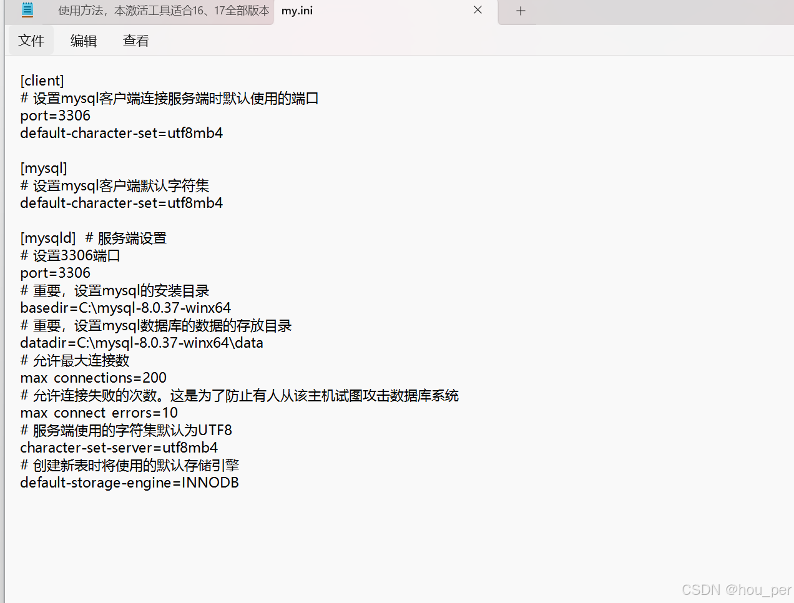Viewport: 794px width, 603px height.
Task: Place cursor on the [client] section header
Action: click(x=42, y=81)
